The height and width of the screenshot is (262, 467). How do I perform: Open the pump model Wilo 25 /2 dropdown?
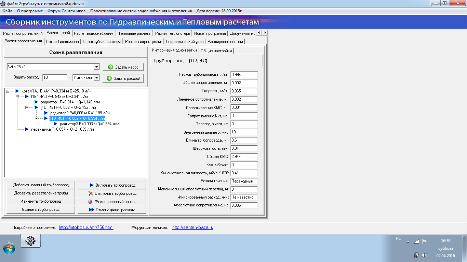pyautogui.click(x=96, y=67)
